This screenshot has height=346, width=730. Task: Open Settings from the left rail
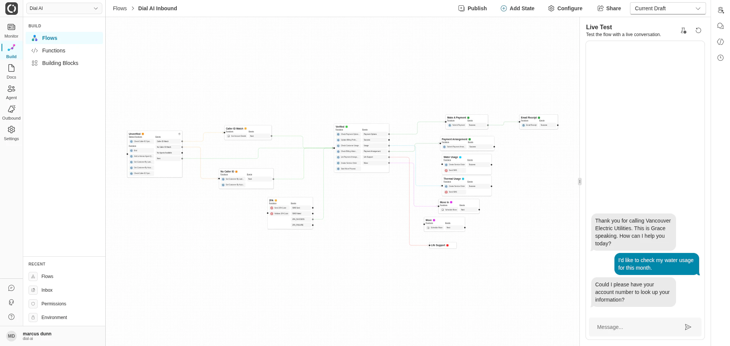11,133
